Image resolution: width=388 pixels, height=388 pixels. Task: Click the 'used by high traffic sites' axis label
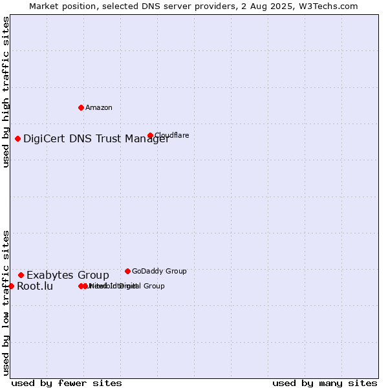[6, 92]
